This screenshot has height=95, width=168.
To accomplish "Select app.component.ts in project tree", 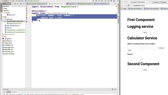I will pos(12,26).
